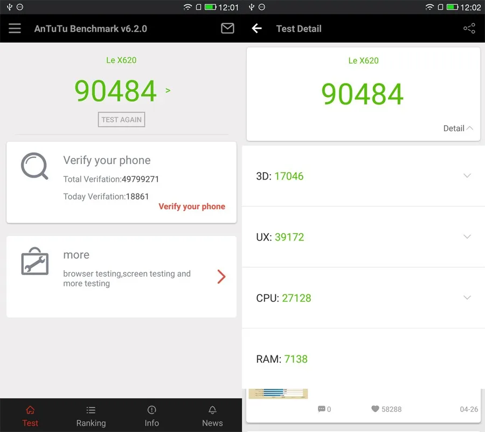Open the blue bar chart thumbnail
Screen dimensions: 485x432
tap(278, 394)
